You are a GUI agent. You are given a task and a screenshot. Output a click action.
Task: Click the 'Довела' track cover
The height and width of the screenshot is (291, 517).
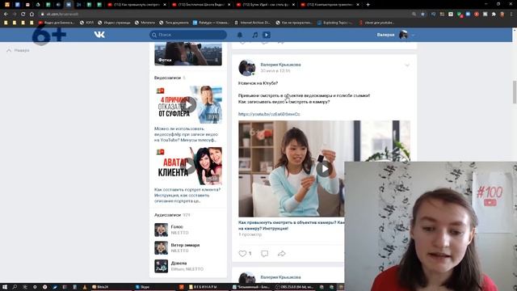[x=161, y=266]
